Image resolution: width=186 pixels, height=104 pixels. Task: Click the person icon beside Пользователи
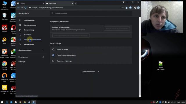click(x=20, y=20)
